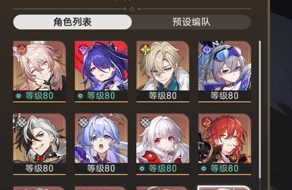The width and height of the screenshot is (292, 190).
Task: Switch to the 角色列表 tab
Action: point(73,22)
